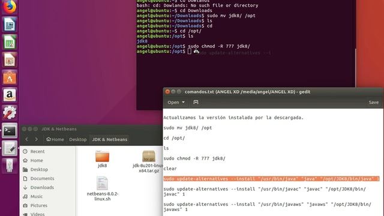This screenshot has width=384, height=216.
Task: Click highlighted update-alternatives java line in gedit
Action: (271, 179)
